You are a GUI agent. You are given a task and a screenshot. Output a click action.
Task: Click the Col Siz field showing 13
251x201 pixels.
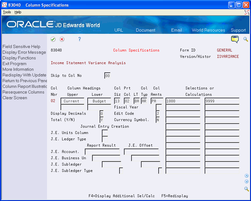tap(117, 101)
